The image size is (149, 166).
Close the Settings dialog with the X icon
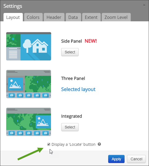coord(144,5)
